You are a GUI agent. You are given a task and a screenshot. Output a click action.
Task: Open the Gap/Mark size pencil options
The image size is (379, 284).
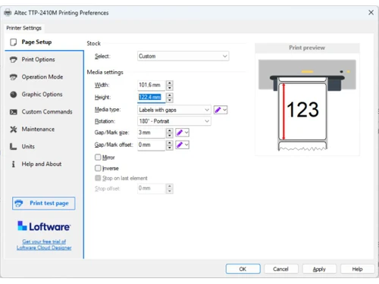pyautogui.click(x=182, y=133)
